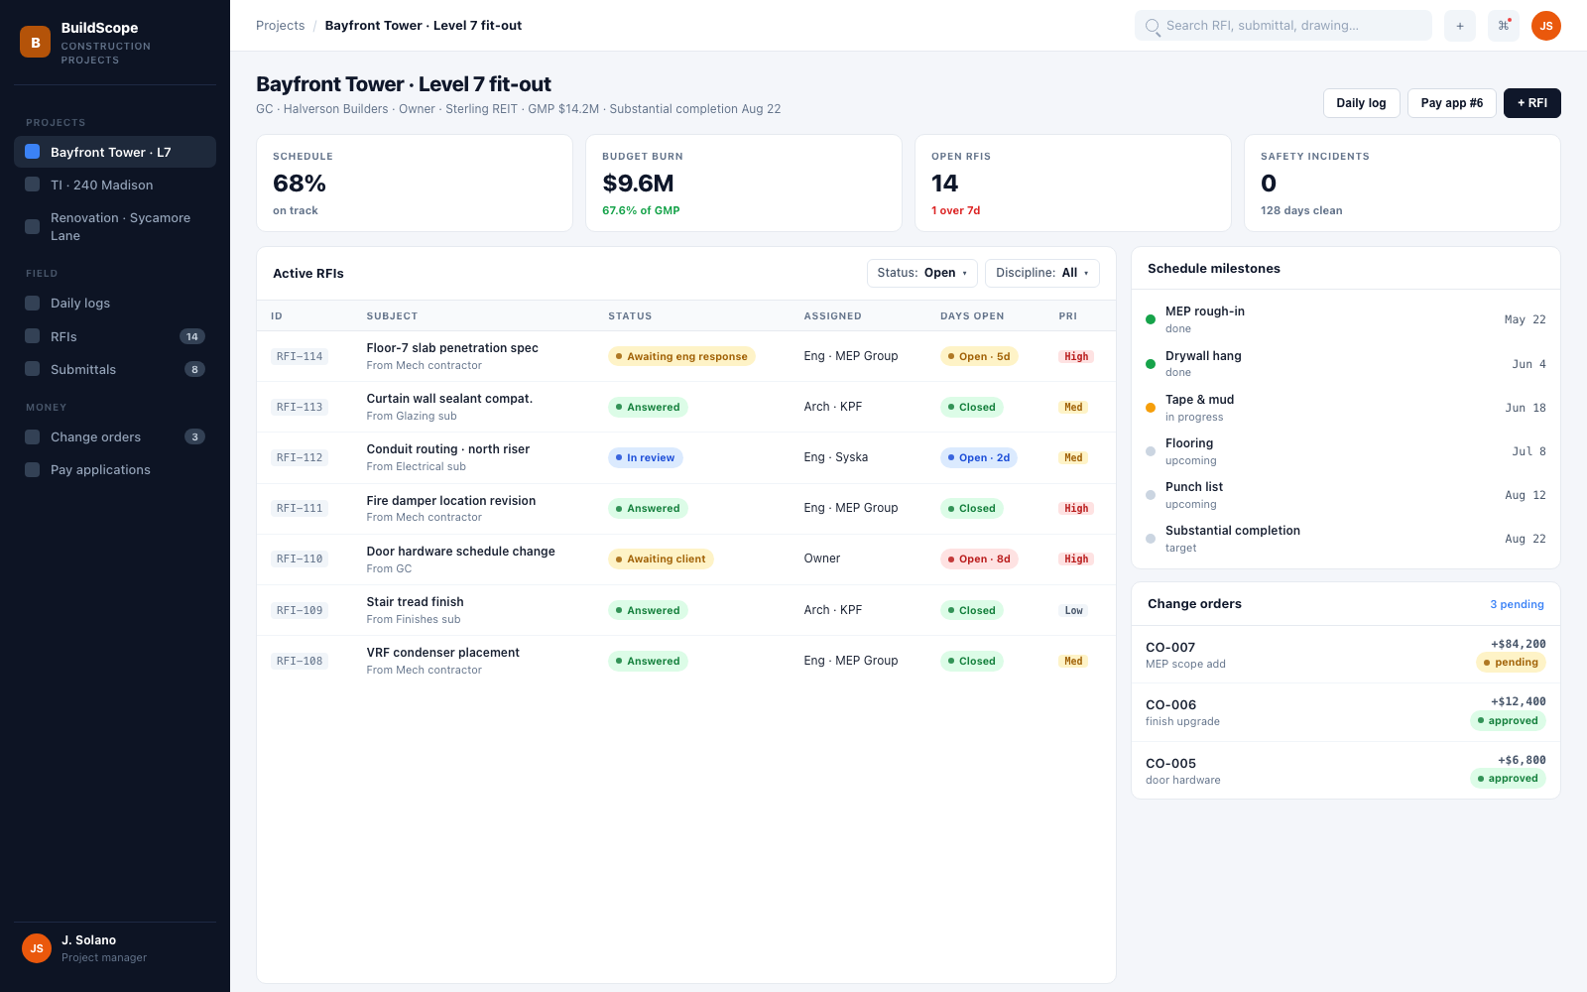
Task: Open the Status: Open filter dropdown
Action: (x=922, y=273)
